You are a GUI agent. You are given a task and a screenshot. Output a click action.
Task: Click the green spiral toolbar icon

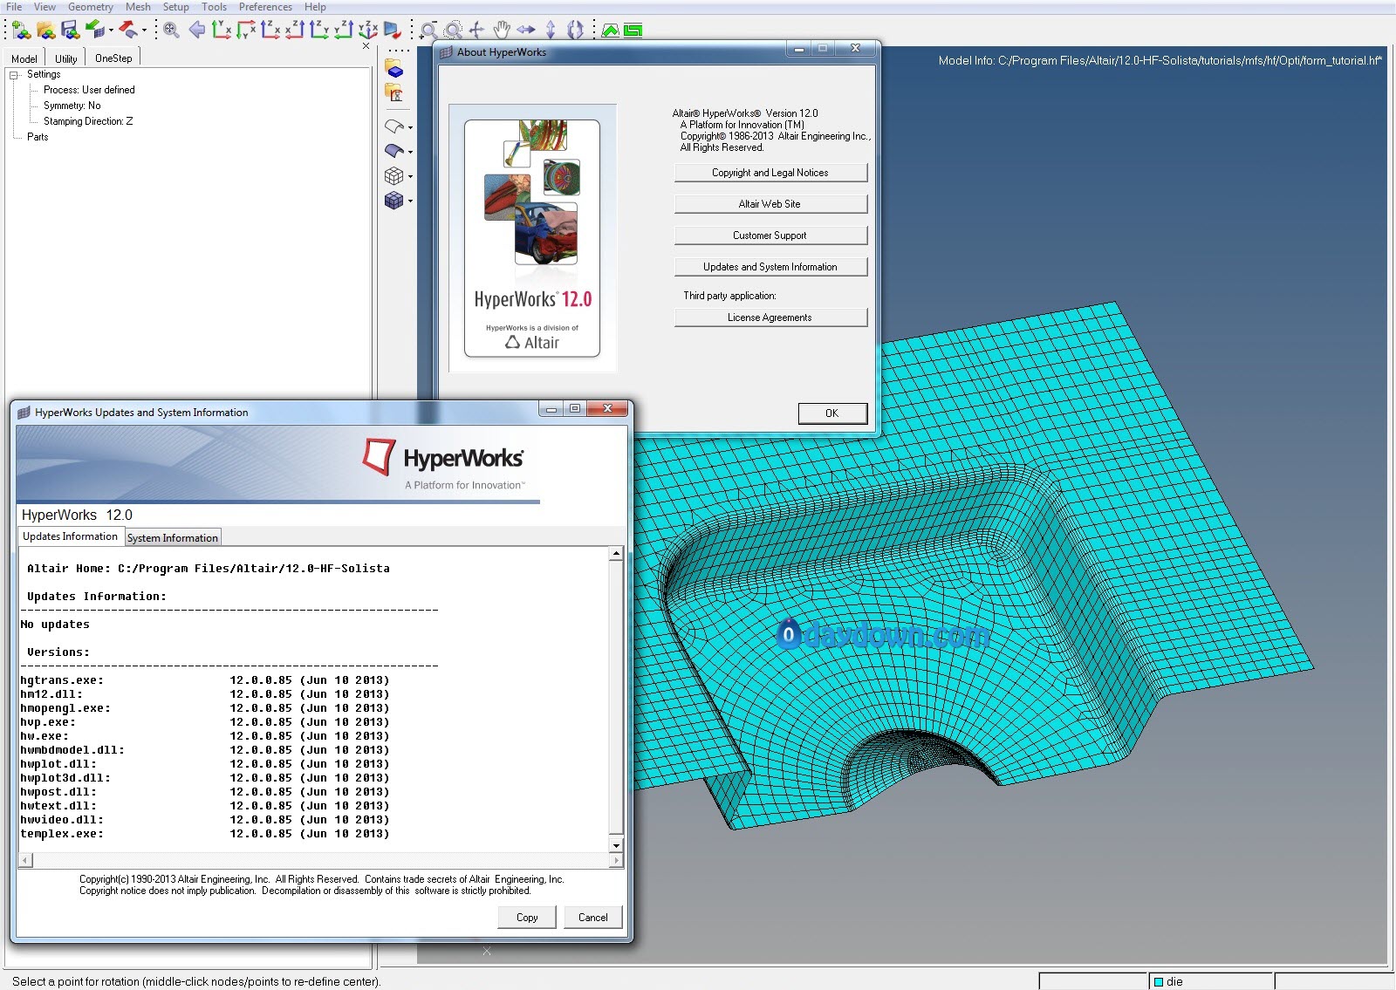click(633, 31)
